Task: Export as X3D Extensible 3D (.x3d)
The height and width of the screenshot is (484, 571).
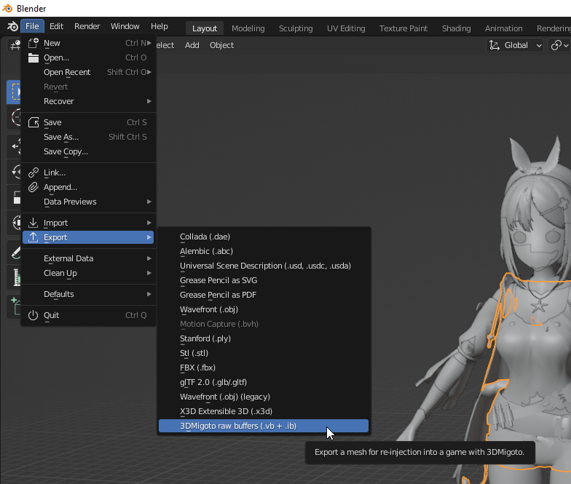Action: click(x=264, y=411)
